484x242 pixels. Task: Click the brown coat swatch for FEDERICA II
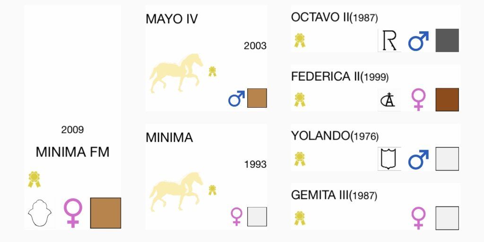pos(447,100)
